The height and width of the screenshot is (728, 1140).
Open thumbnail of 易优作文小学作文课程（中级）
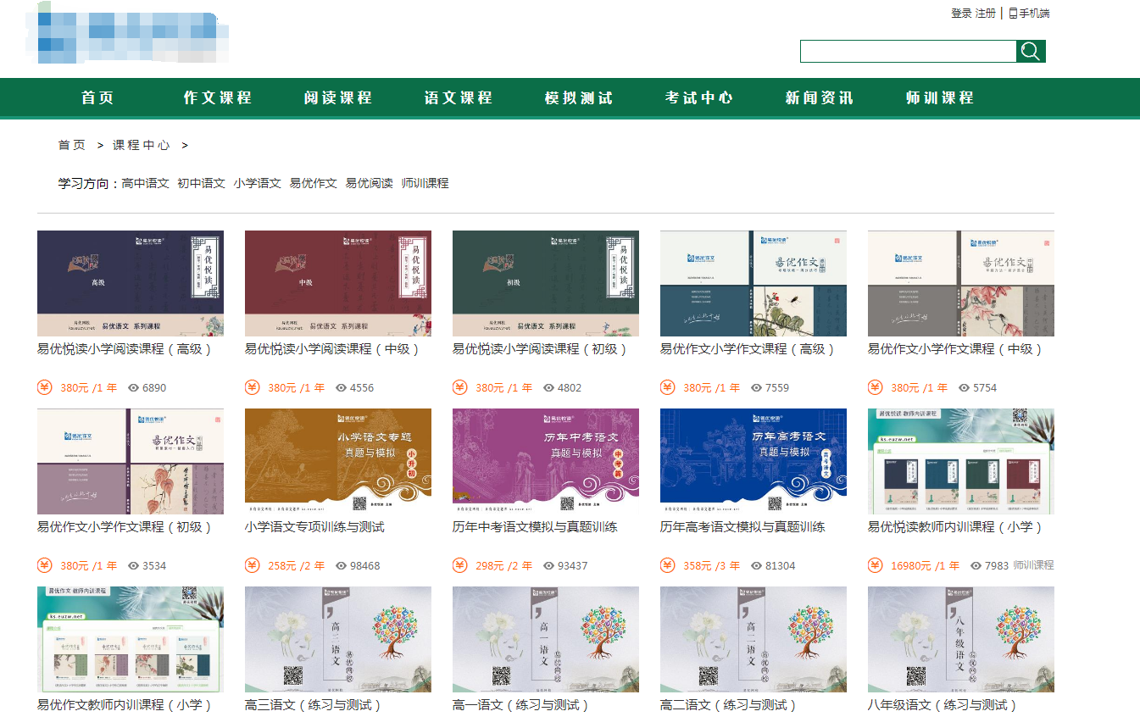pyautogui.click(x=961, y=283)
